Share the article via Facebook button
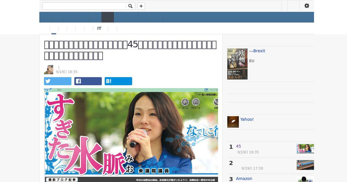 tap(88, 81)
